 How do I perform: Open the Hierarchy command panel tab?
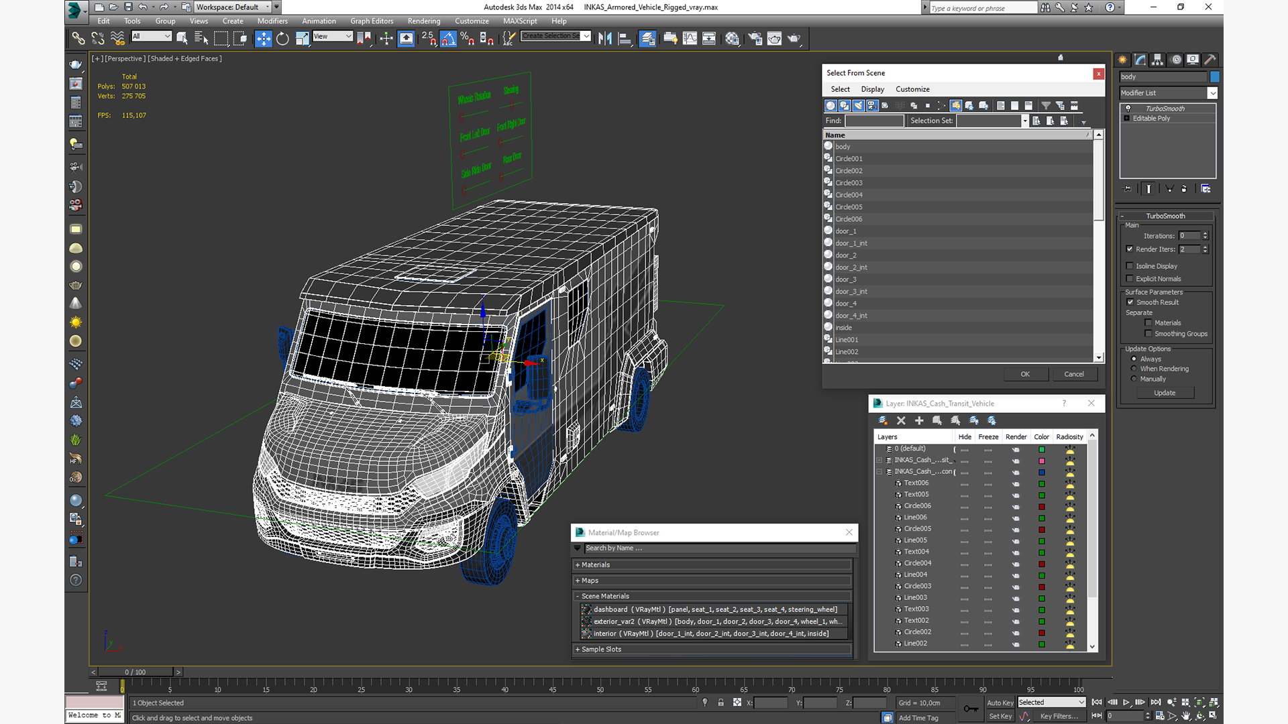[1157, 60]
